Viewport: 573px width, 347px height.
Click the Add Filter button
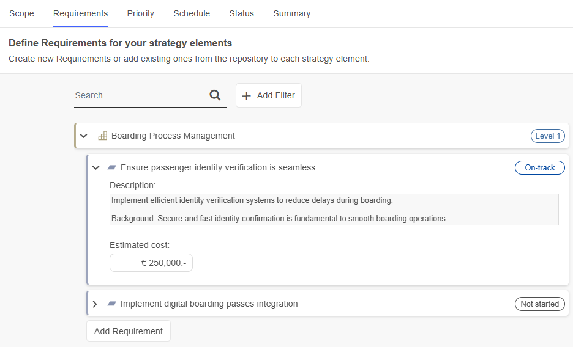[268, 95]
